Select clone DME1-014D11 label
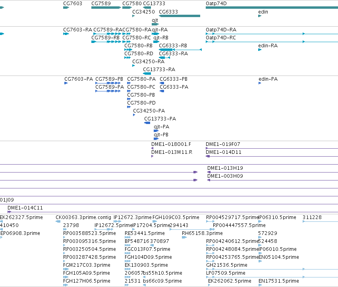Screen dimensions: 338x287 pos(224,152)
